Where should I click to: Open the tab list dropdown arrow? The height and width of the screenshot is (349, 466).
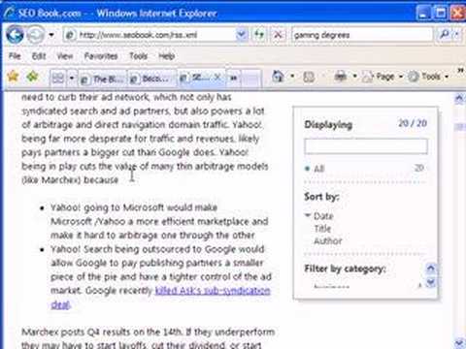[x=72, y=78]
